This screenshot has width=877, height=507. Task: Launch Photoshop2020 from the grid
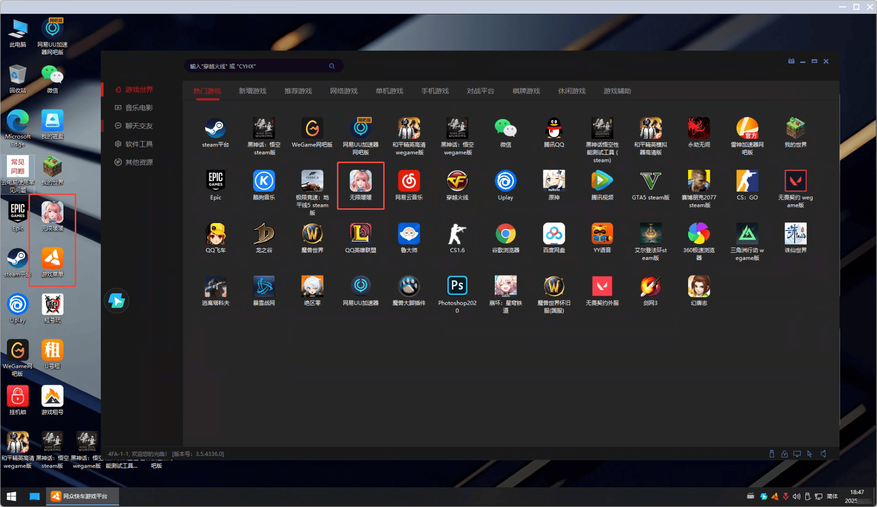457,286
